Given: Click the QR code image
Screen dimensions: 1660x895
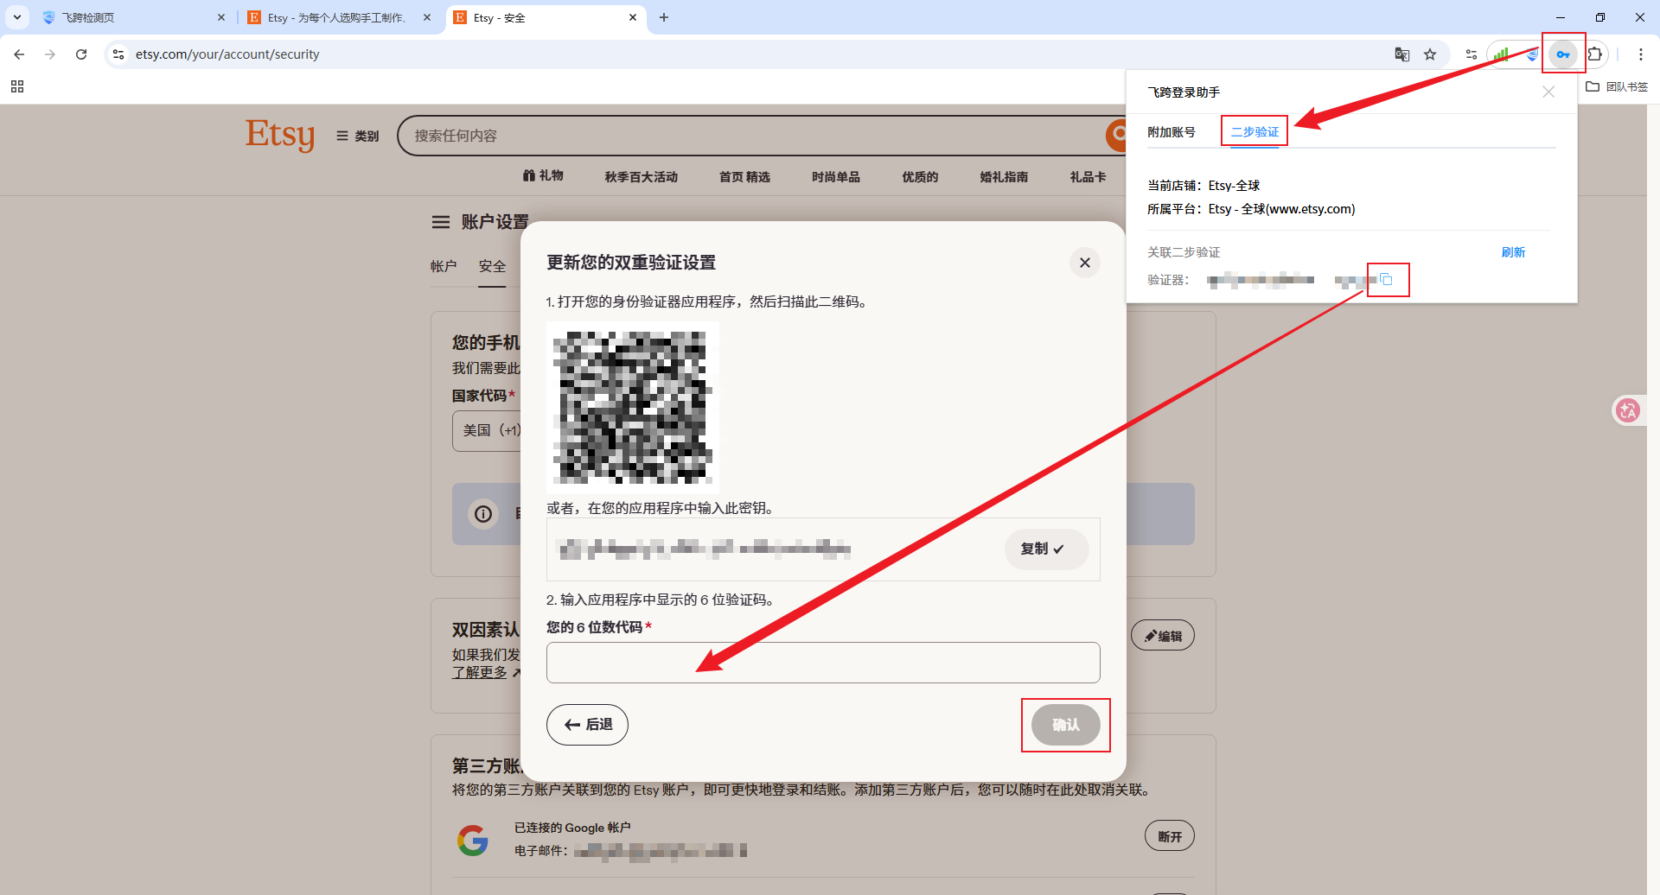Looking at the screenshot, I should 633,408.
